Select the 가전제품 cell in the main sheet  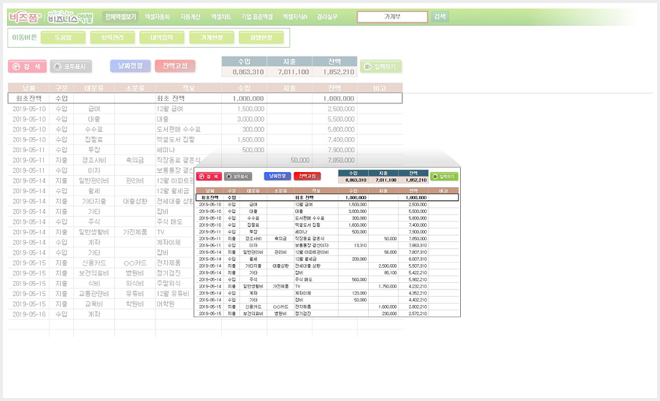tap(135, 232)
